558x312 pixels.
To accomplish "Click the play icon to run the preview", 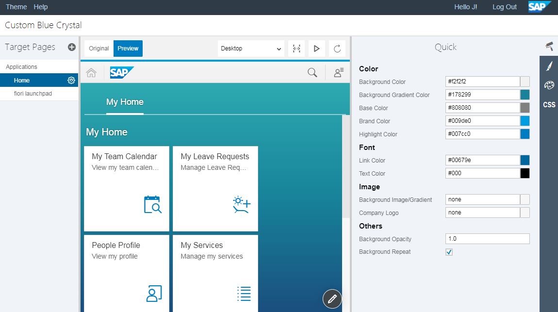I will (x=316, y=48).
